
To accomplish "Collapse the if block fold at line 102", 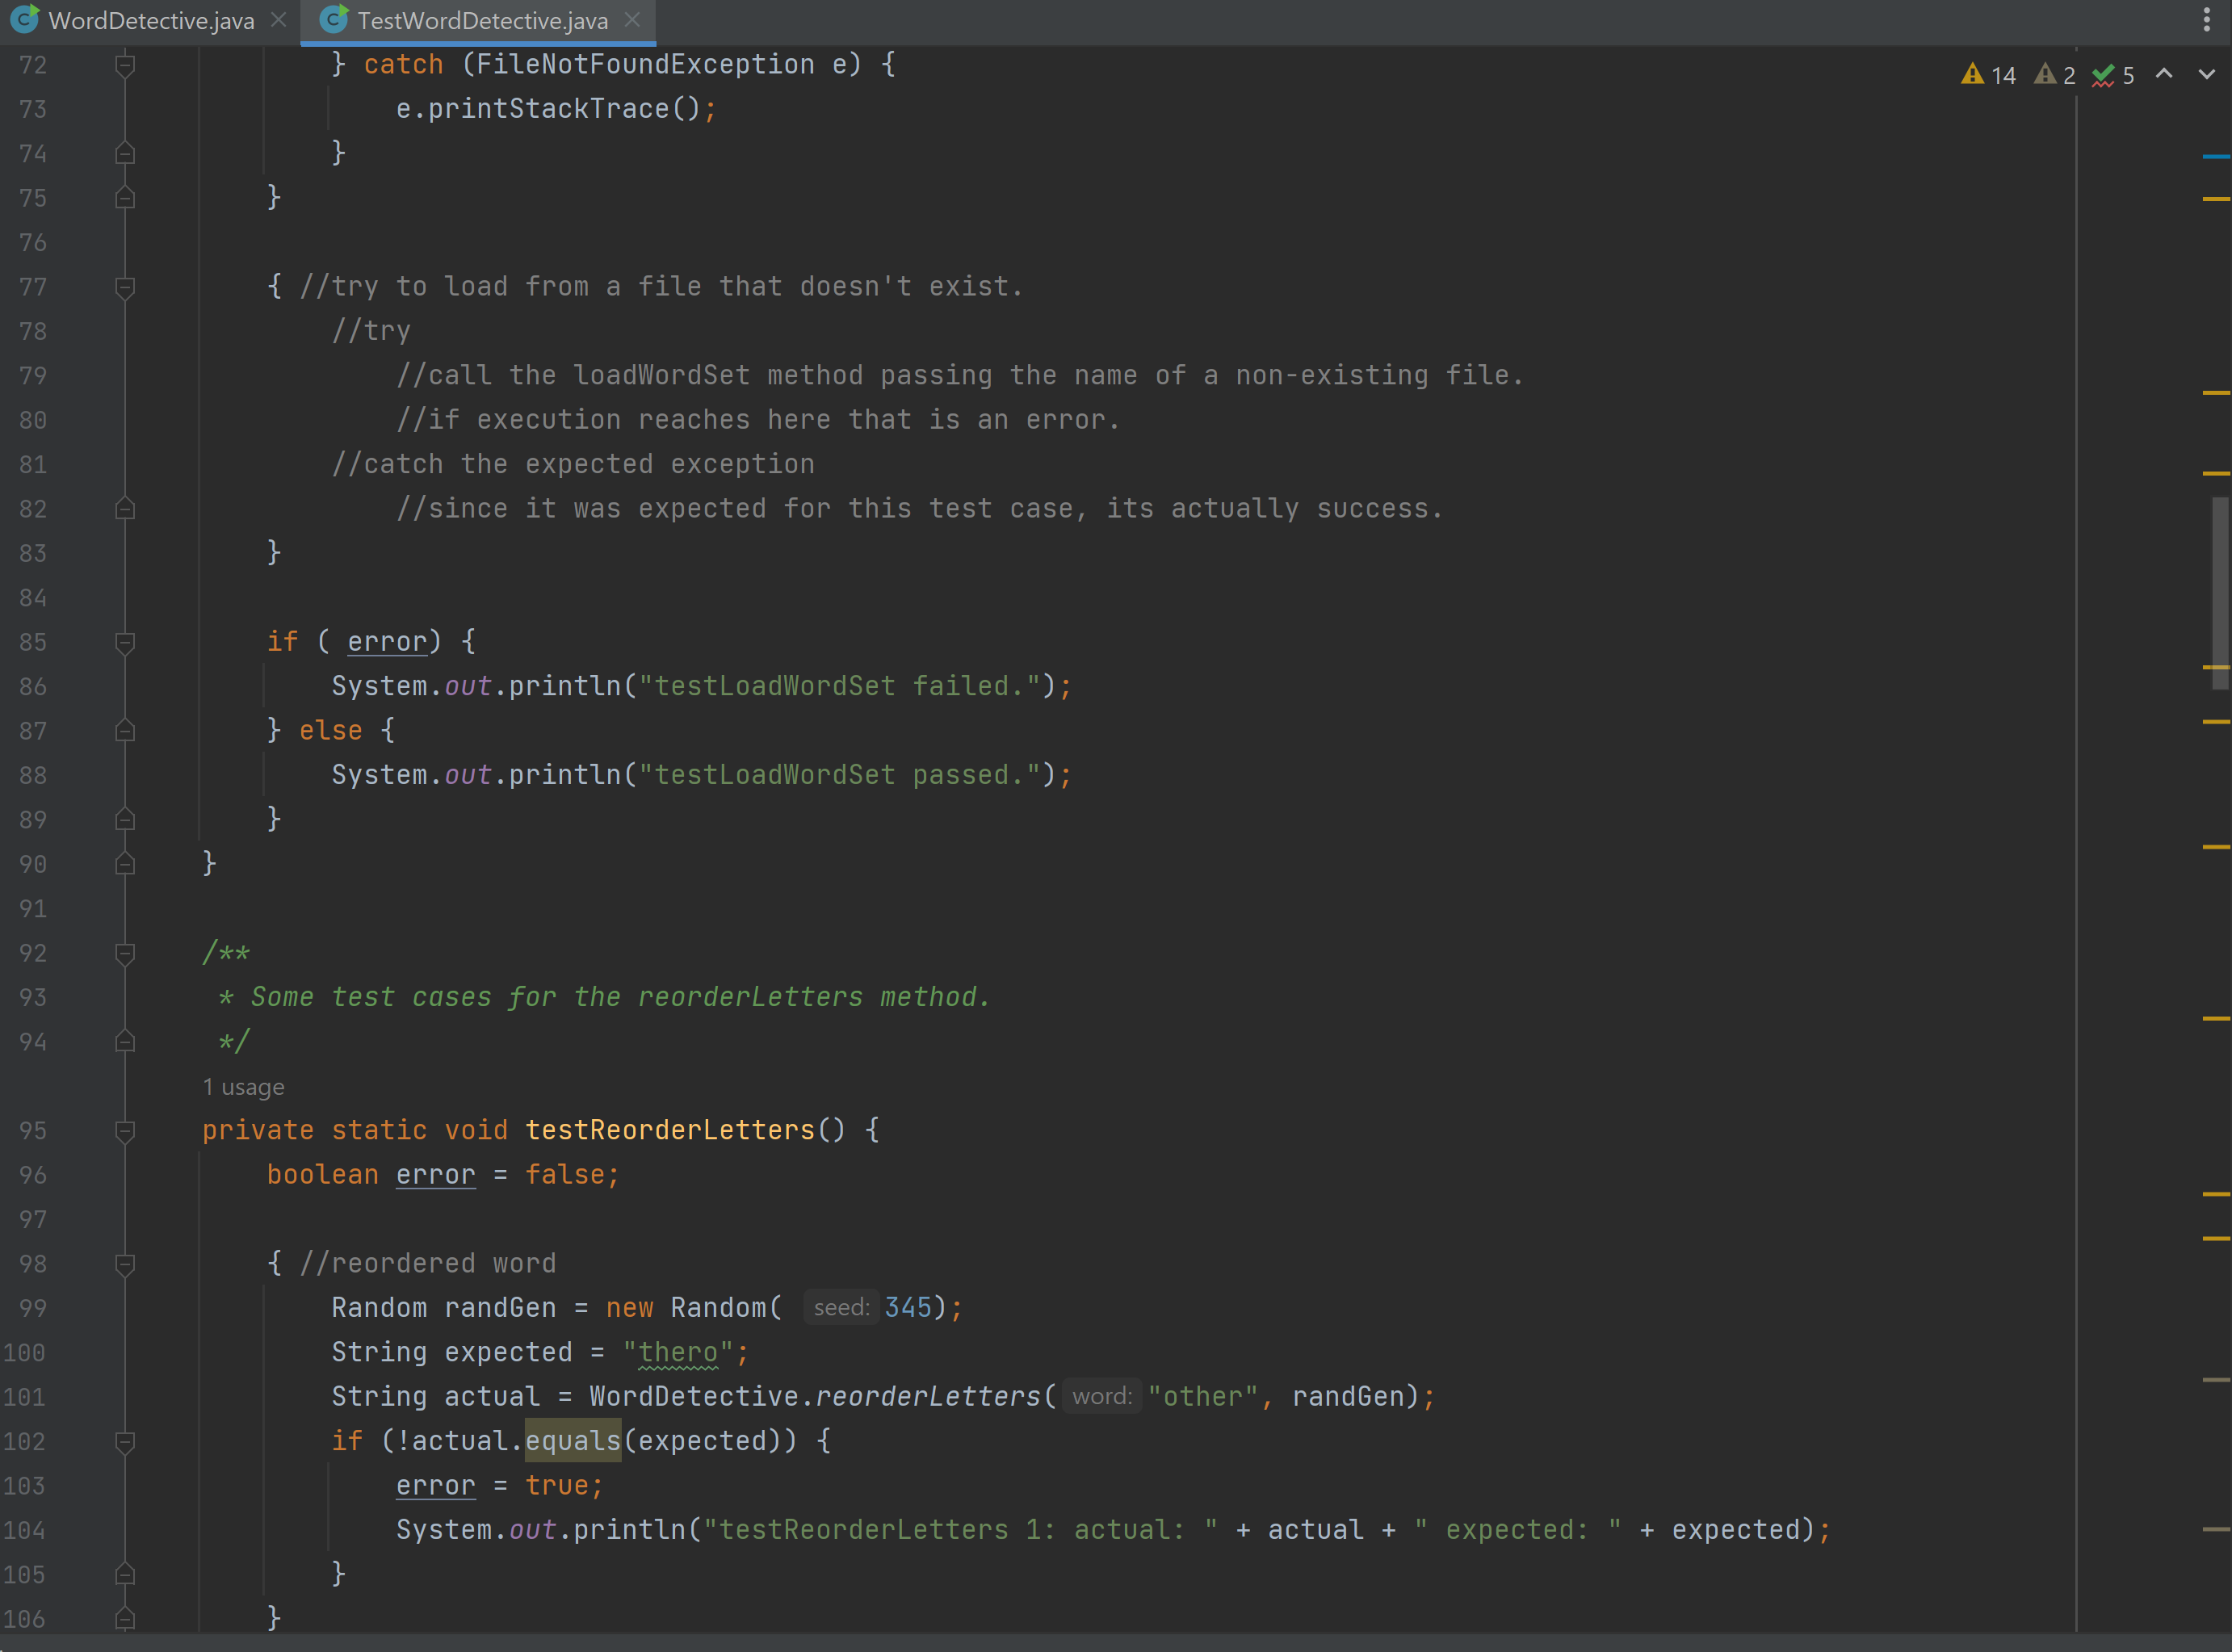I will coord(125,1442).
